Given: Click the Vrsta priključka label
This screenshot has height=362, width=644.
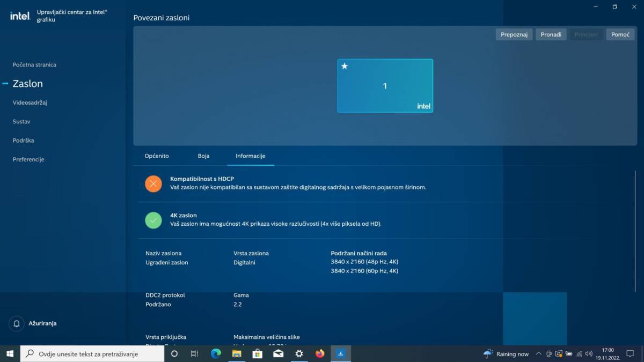Looking at the screenshot, I should tap(166, 337).
